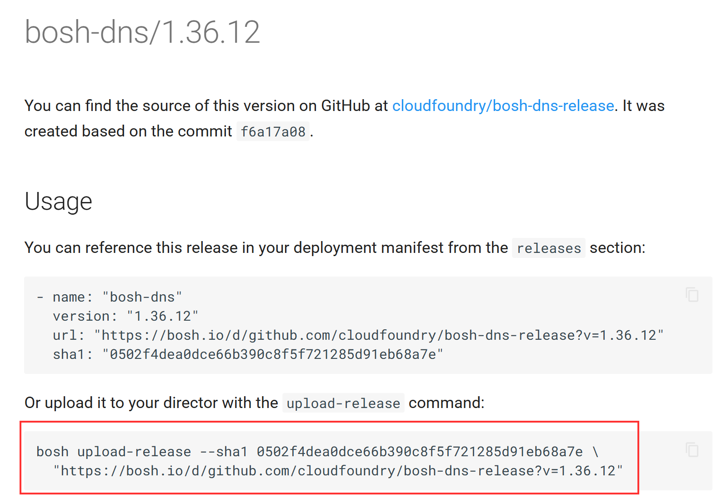Click the bosh-dns/1.36.12 page title
727x504 pixels.
(x=142, y=32)
